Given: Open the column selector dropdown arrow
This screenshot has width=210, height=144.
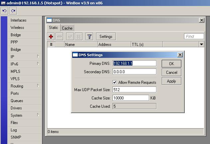Looking at the screenshot, I should (x=201, y=44).
